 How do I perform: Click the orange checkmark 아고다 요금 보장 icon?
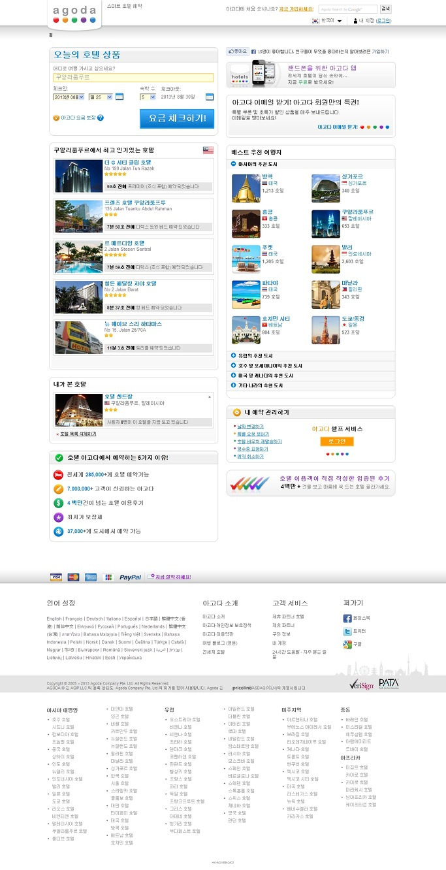point(56,118)
